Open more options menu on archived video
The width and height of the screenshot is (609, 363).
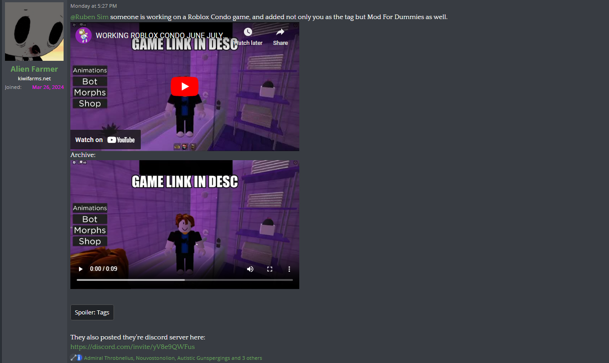289,269
